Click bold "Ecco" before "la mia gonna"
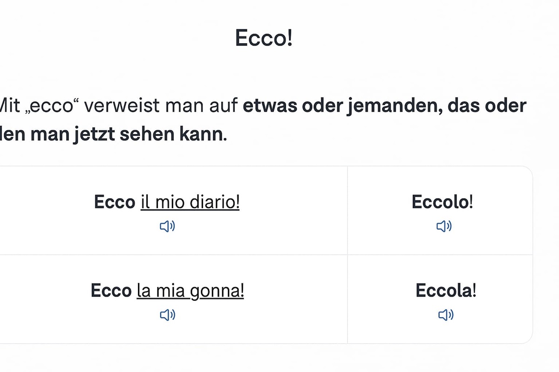Viewport: 559px width, 372px height. (x=111, y=291)
